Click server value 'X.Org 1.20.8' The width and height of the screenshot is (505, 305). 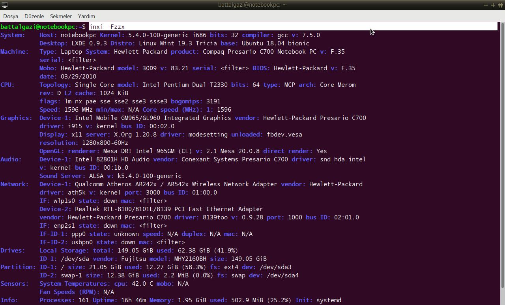pos(135,135)
